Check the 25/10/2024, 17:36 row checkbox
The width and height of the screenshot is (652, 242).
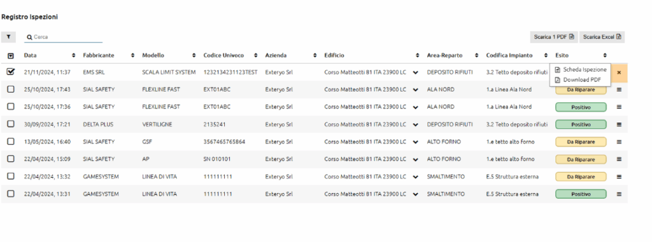[11, 107]
